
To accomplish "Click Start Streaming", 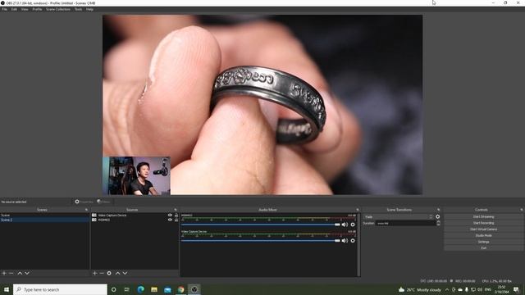I will point(483,216).
